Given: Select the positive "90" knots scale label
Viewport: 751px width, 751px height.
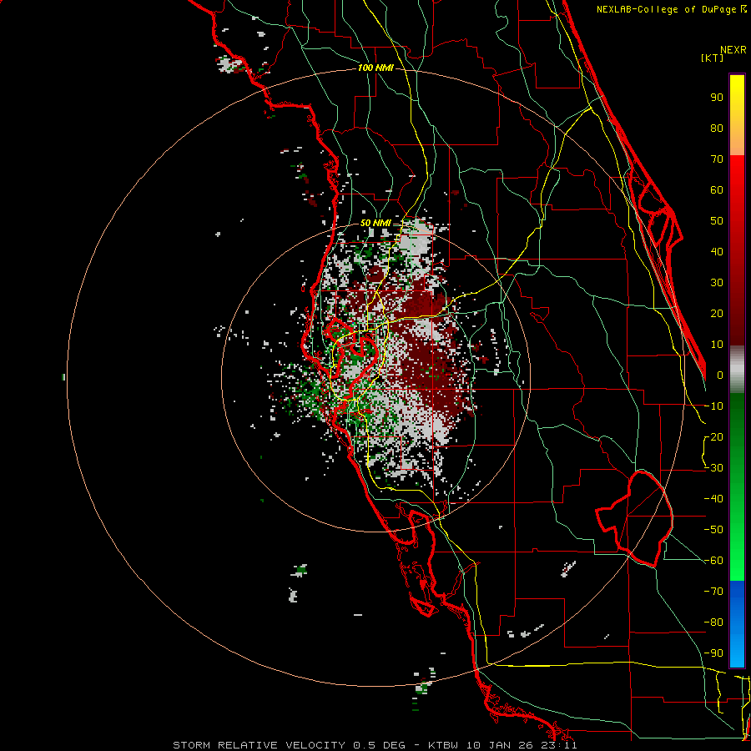Looking at the screenshot, I should [717, 98].
